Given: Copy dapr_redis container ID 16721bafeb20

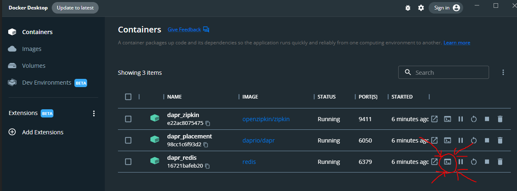Looking at the screenshot, I should (208, 166).
